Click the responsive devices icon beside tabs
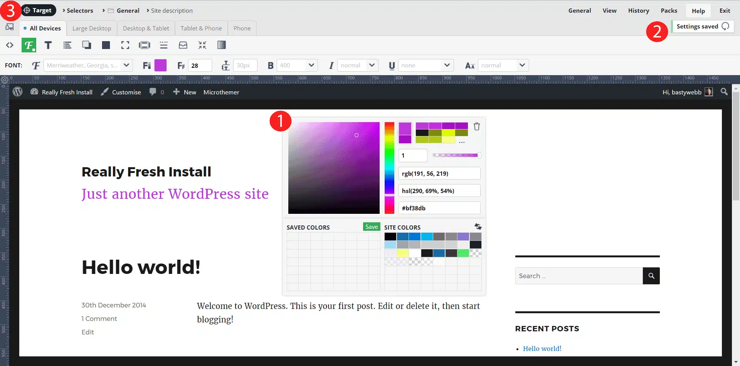The width and height of the screenshot is (740, 366). click(10, 27)
